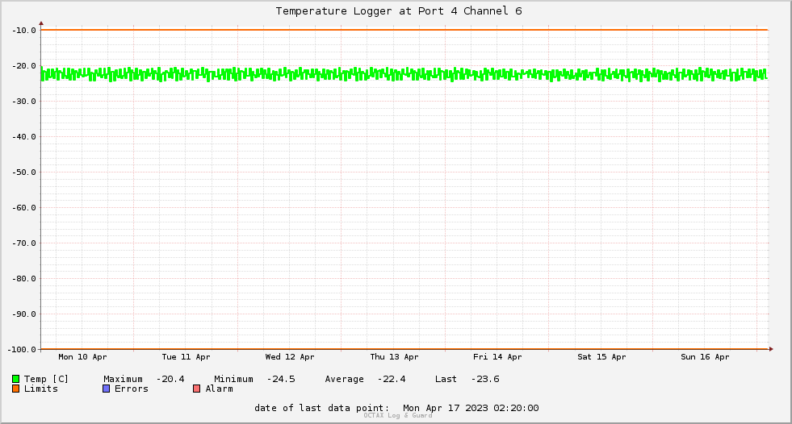Click the -10.0 y-axis label
This screenshot has width=792, height=424.
[24, 31]
